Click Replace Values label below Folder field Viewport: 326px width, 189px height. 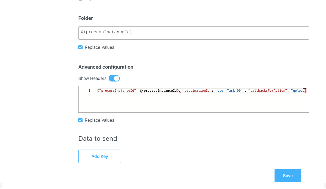pos(99,47)
